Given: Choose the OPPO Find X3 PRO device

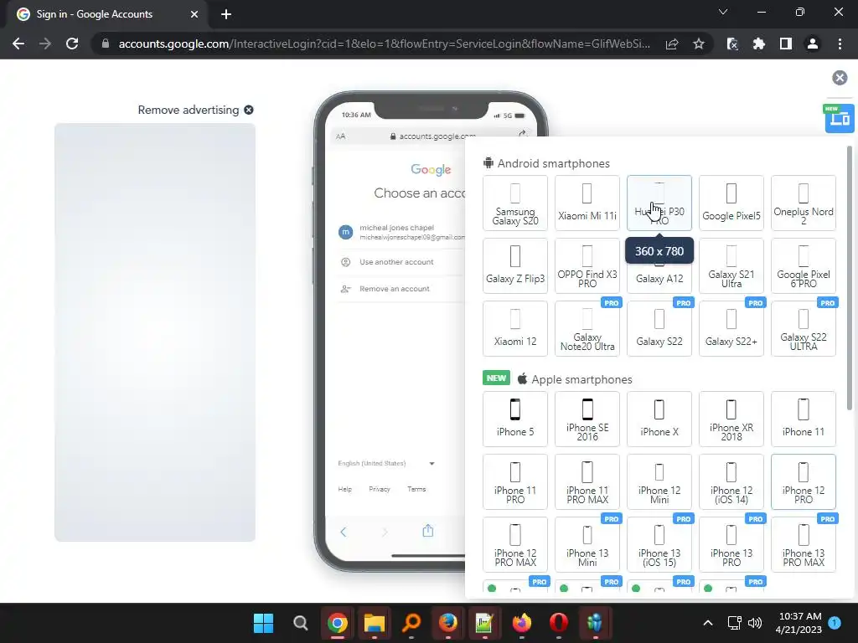Looking at the screenshot, I should tap(587, 265).
